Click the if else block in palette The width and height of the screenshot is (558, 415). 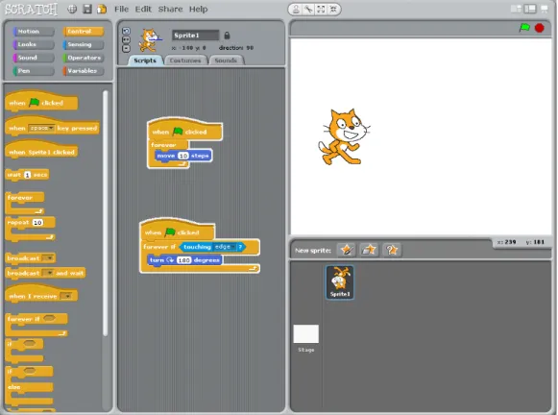(x=30, y=386)
